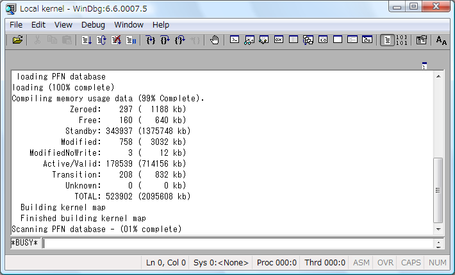
Task: Click the 'Standby: 343937' output line
Action: click(x=128, y=131)
